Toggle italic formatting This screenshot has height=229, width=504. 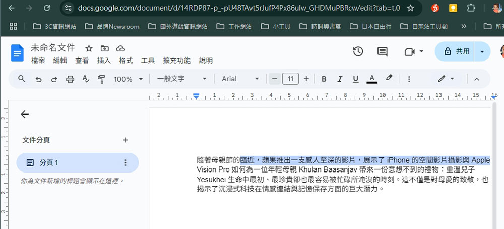pyautogui.click(x=340, y=79)
